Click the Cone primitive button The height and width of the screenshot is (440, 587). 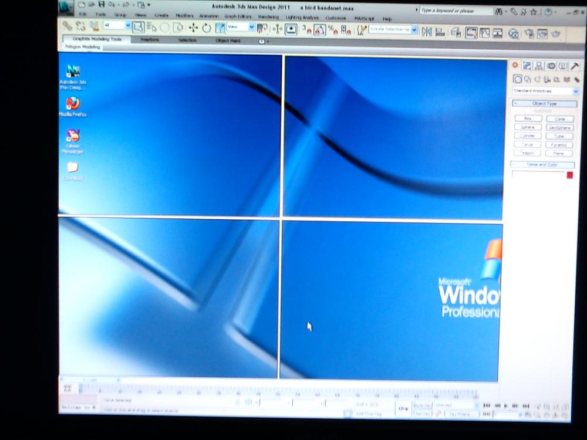point(560,119)
